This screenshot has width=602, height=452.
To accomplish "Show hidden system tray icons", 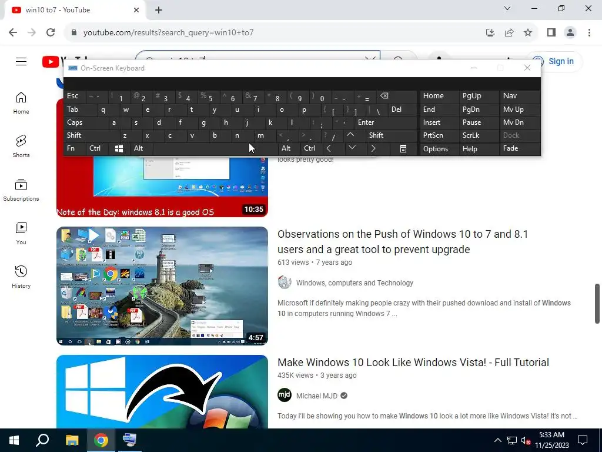I will tap(497, 440).
